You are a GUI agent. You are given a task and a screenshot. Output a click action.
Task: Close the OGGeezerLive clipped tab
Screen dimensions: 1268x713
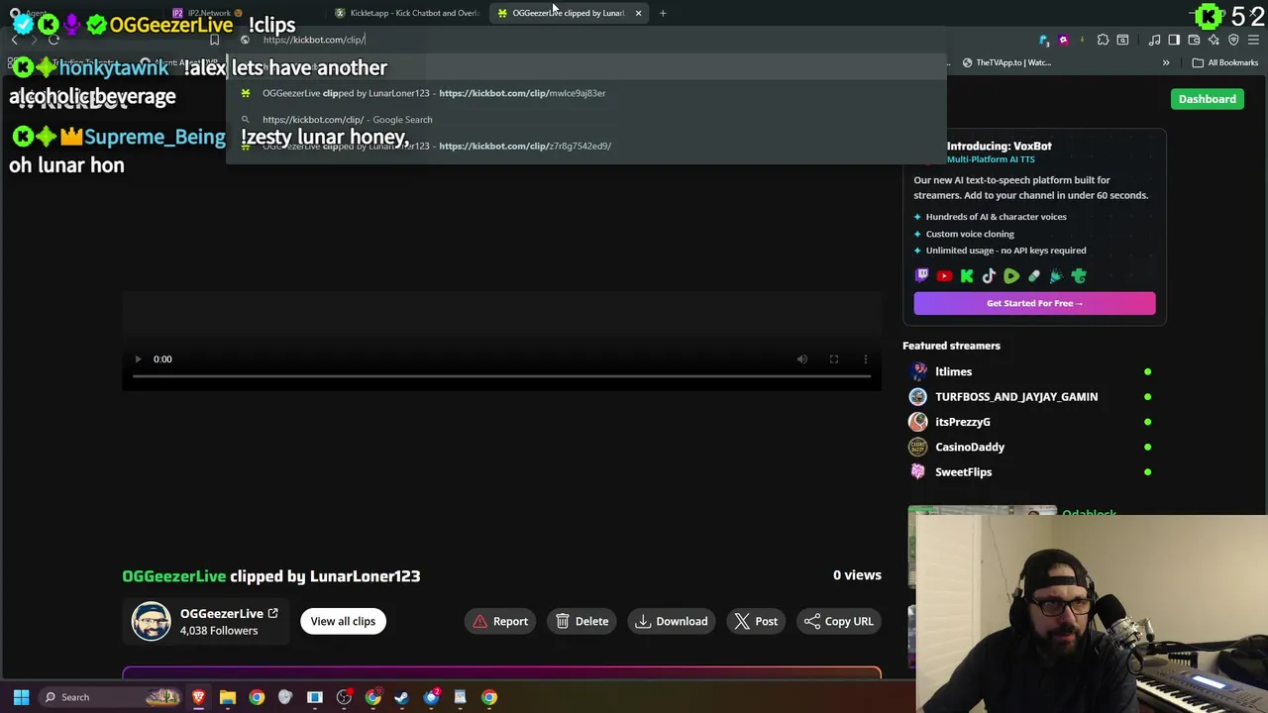(638, 13)
